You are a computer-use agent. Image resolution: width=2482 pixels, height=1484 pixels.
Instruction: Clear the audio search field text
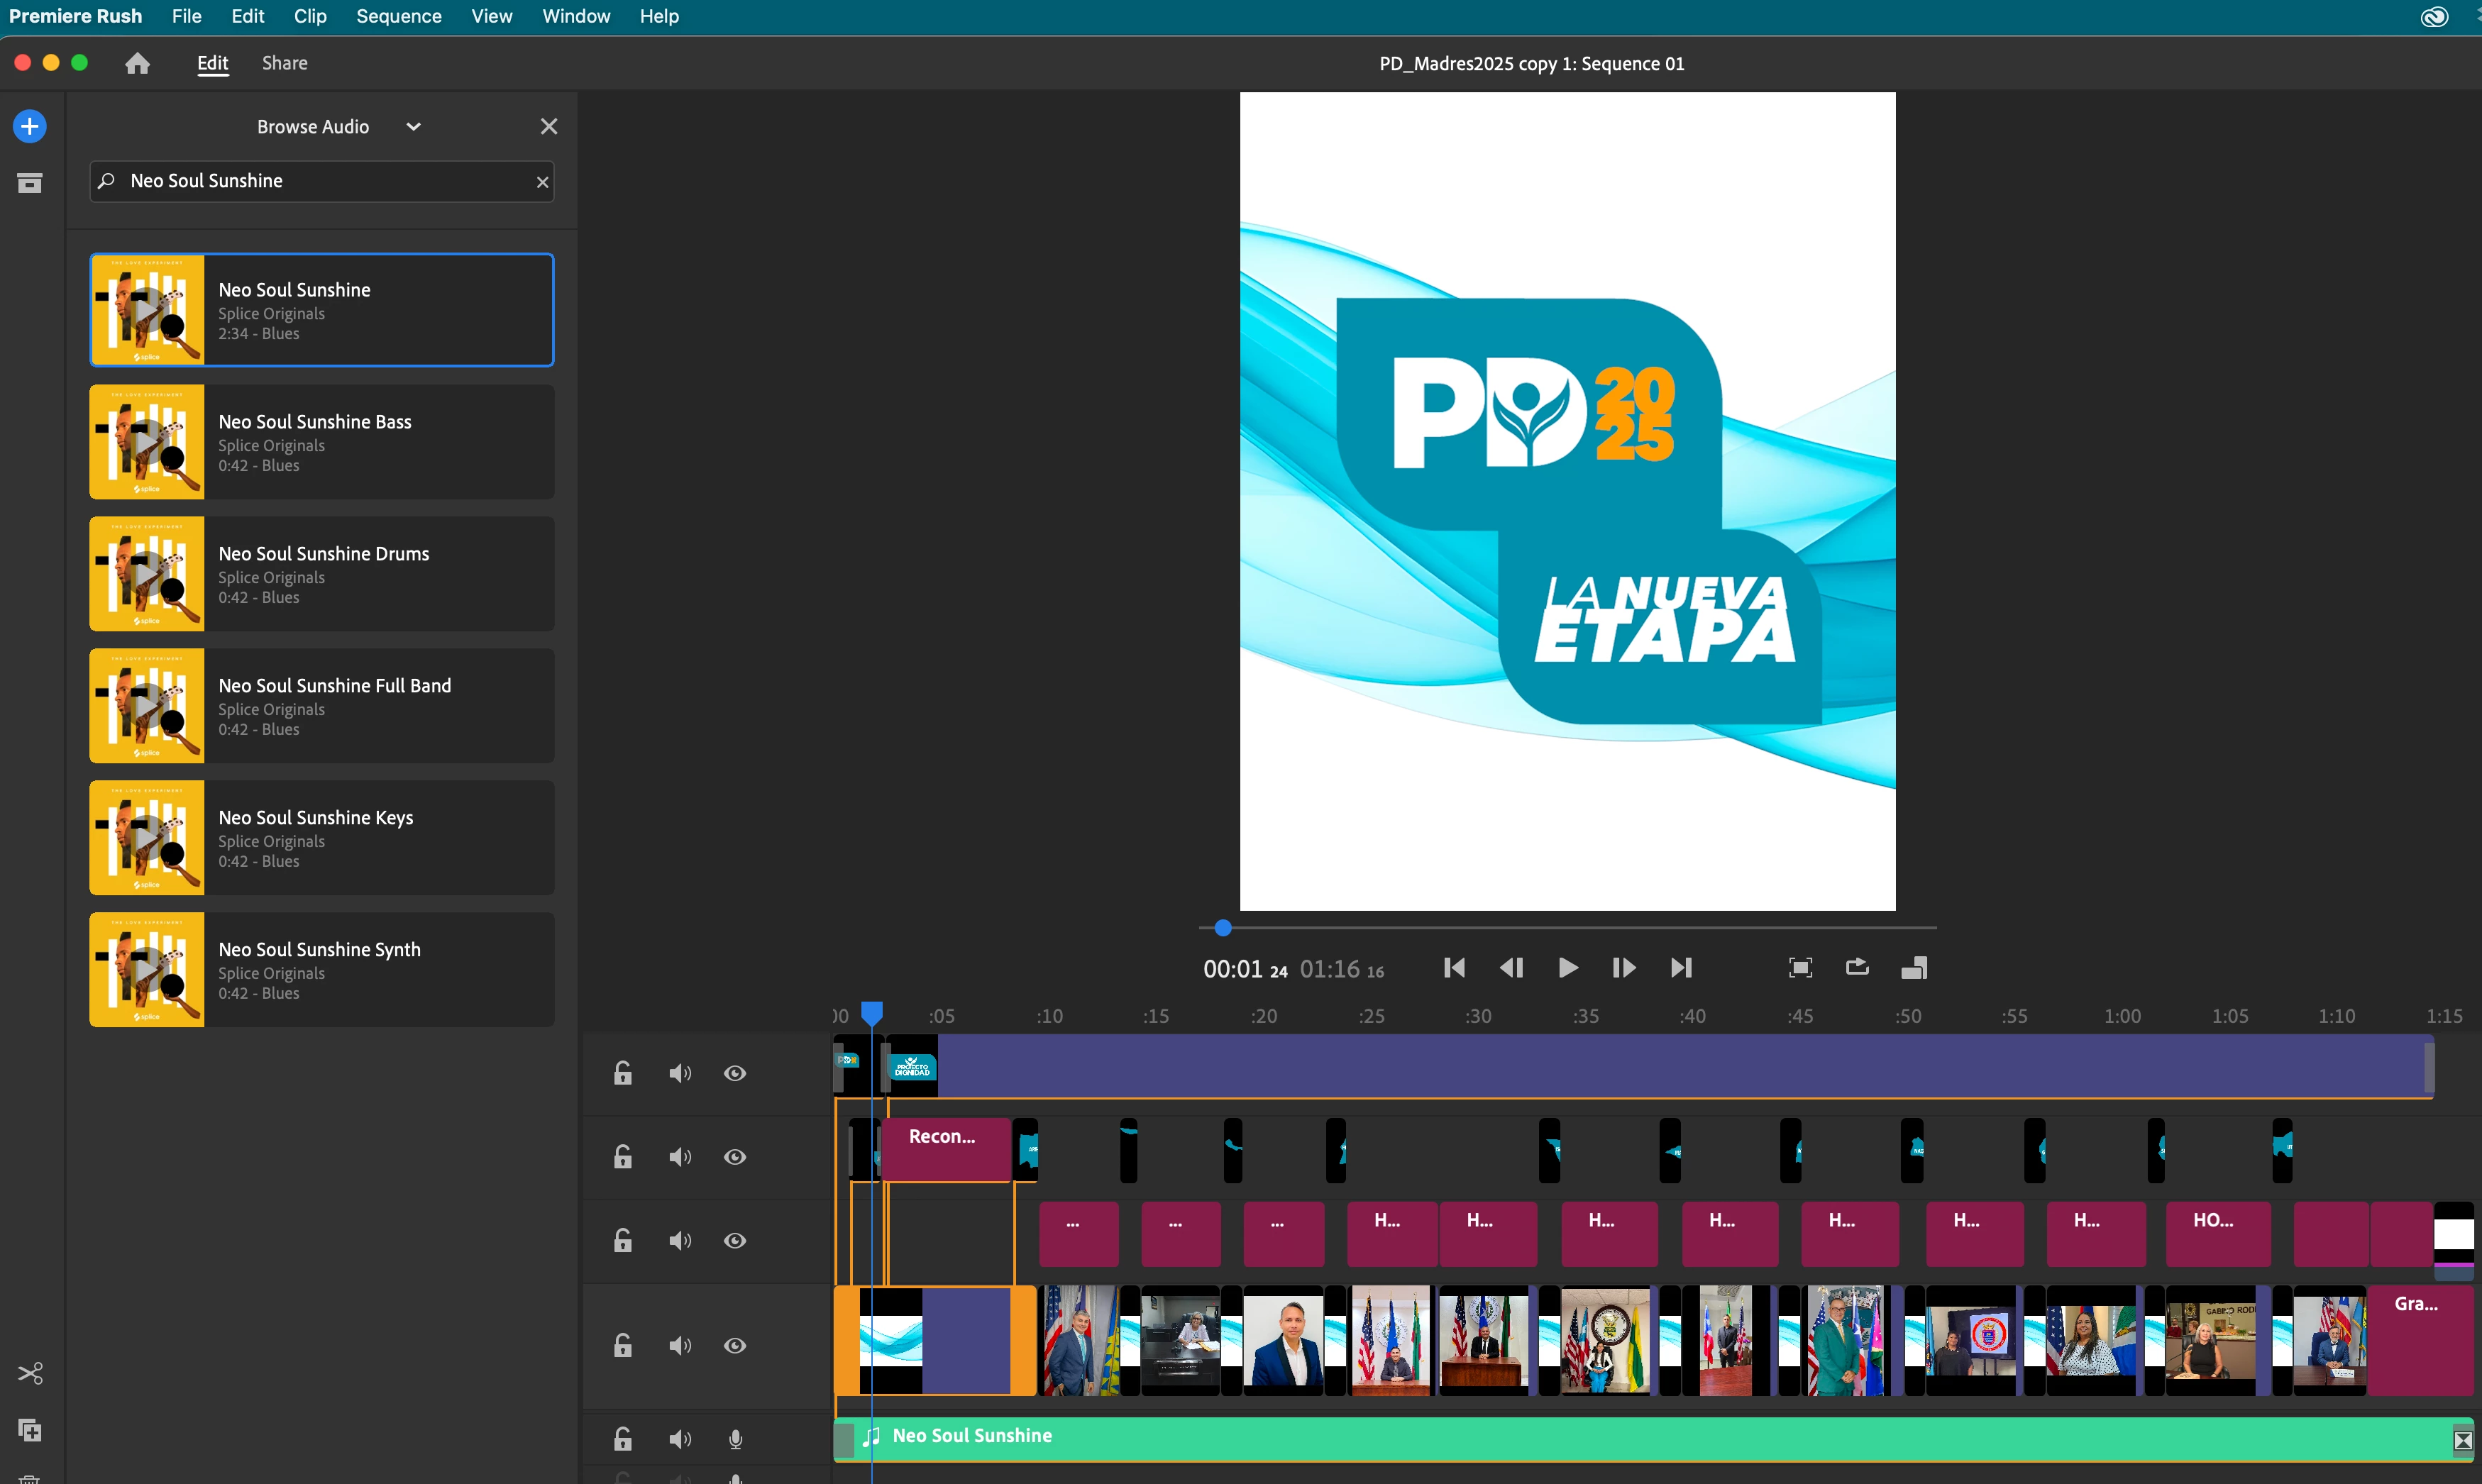click(x=542, y=182)
